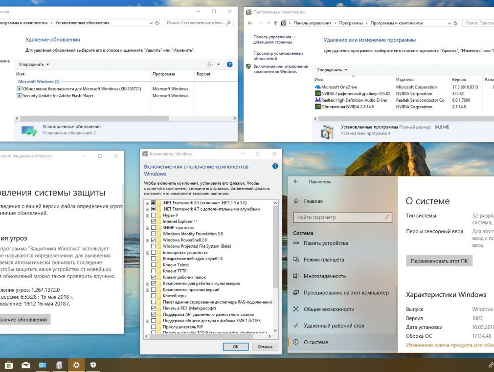
Task: Open Упорядочить dropdown in Programs and Components window
Action: pyautogui.click(x=332, y=70)
